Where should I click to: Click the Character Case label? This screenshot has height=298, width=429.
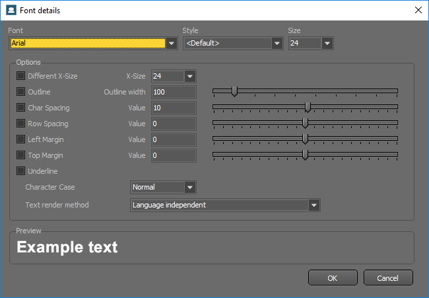click(50, 187)
